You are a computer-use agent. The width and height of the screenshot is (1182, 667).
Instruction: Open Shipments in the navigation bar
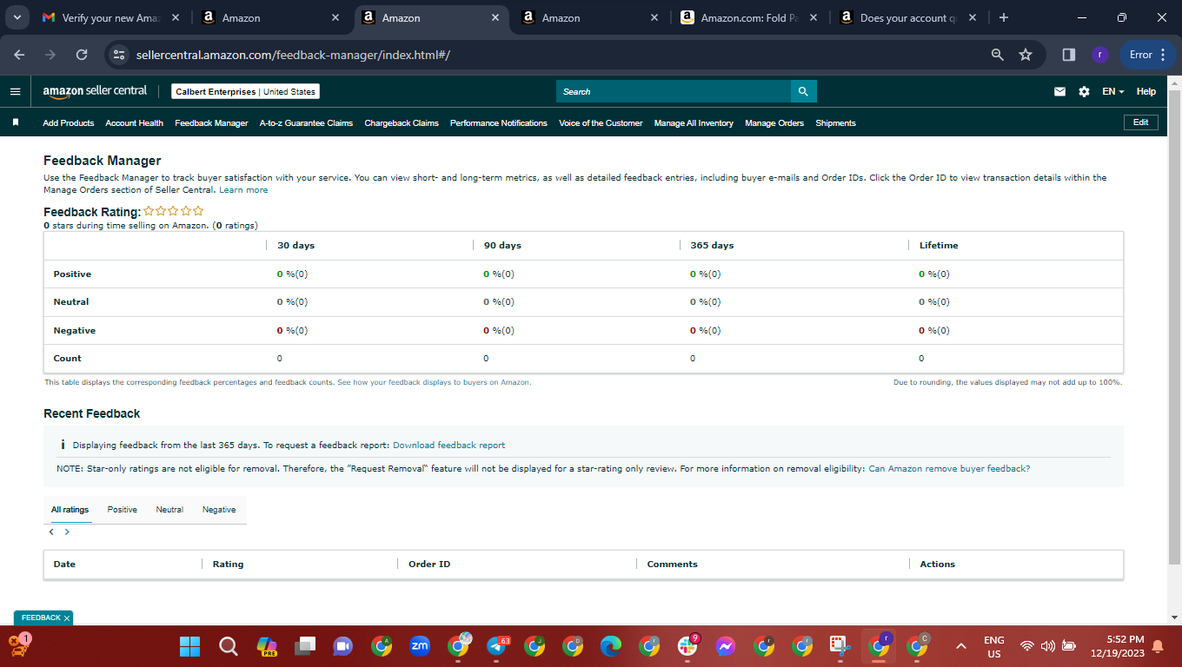click(835, 123)
